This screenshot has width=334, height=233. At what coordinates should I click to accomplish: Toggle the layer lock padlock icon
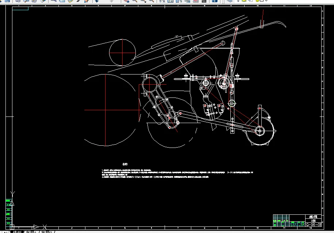(257, 1)
